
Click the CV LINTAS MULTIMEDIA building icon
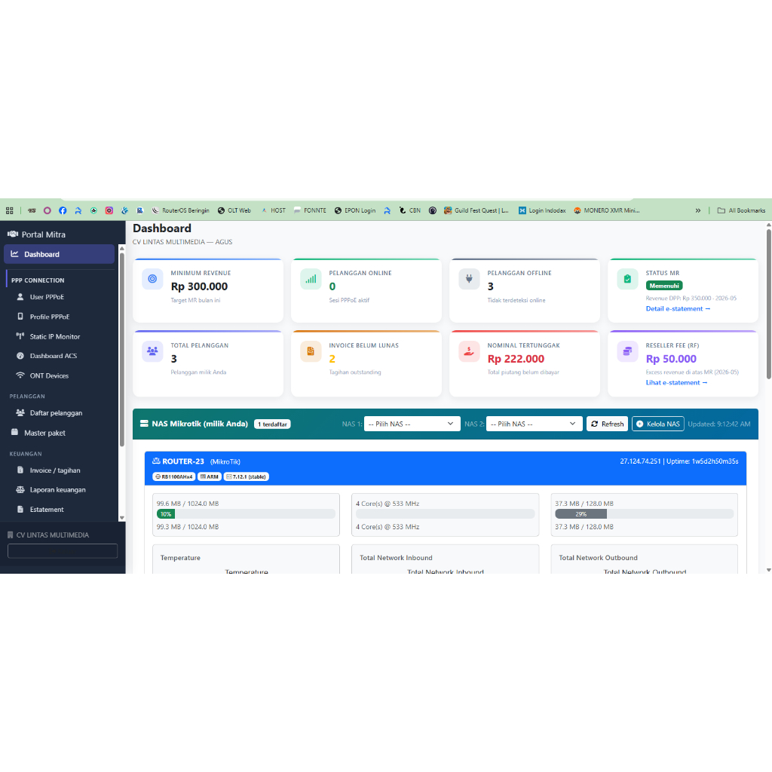click(11, 535)
